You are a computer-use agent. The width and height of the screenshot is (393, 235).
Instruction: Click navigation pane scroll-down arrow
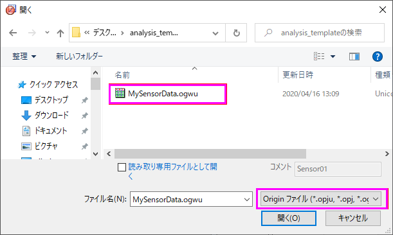coord(95,154)
